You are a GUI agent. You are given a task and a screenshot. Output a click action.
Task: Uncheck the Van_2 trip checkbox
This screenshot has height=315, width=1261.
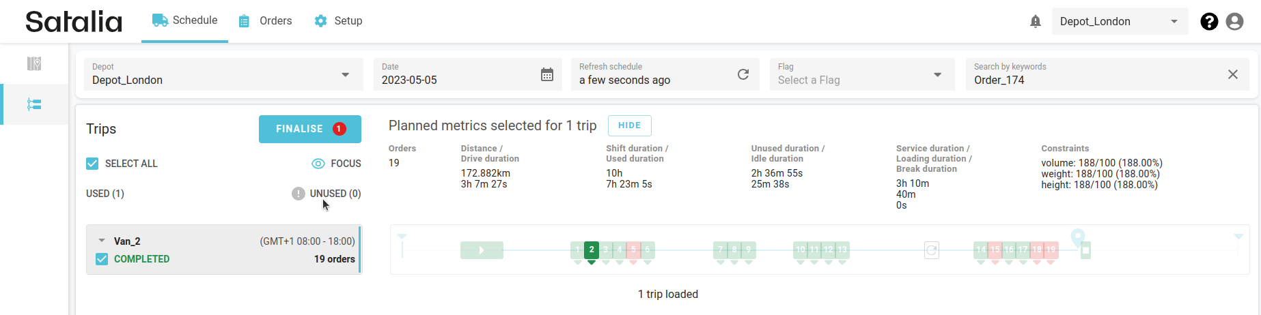(102, 259)
